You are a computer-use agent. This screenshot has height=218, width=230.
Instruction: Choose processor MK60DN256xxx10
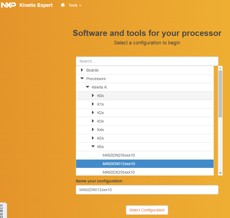pos(145,155)
